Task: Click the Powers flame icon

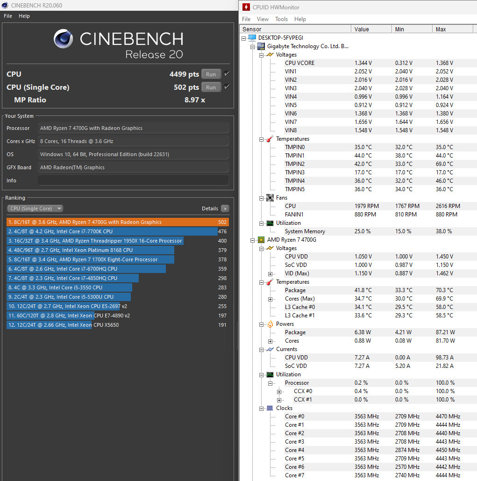Action: 270,324
